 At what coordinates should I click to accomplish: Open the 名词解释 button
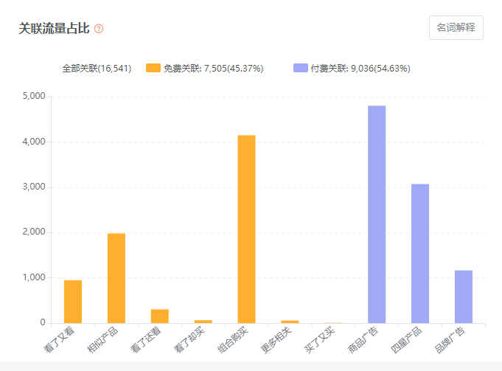[456, 27]
